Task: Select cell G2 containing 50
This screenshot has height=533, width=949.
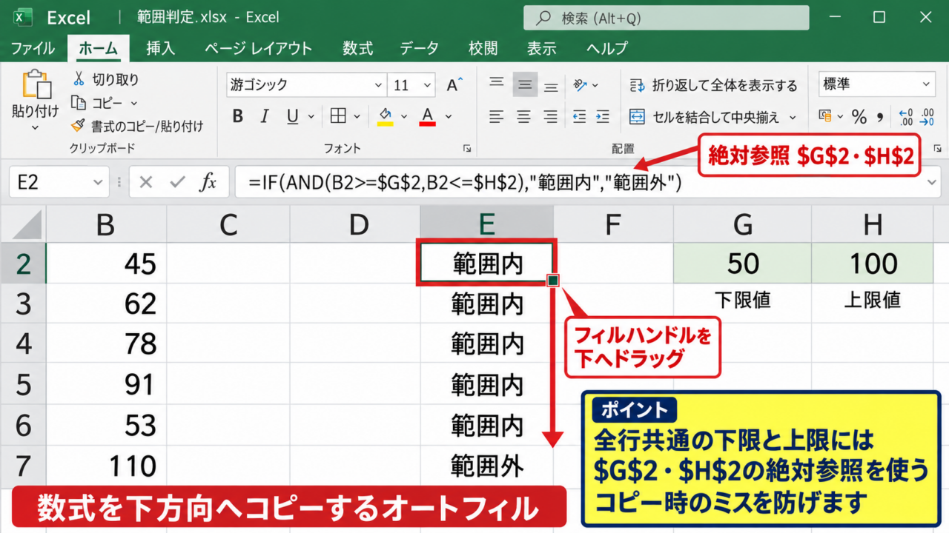Action: point(742,263)
